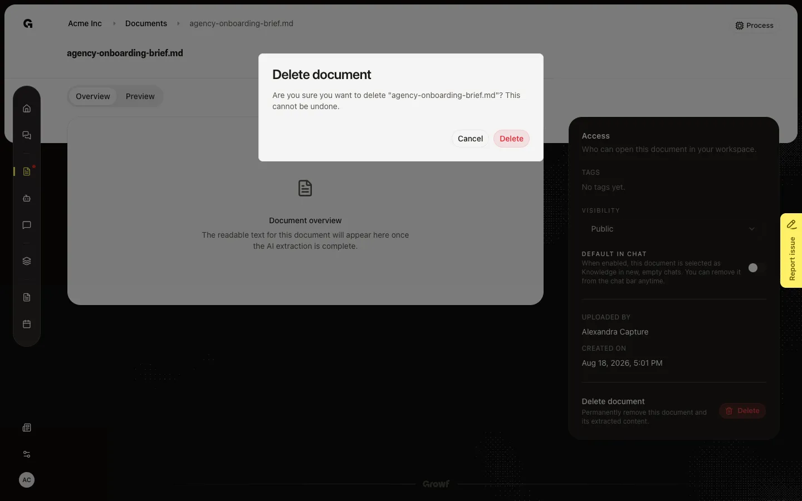The image size is (802, 501).
Task: Click the document icon above Document overview
Action: click(x=305, y=188)
